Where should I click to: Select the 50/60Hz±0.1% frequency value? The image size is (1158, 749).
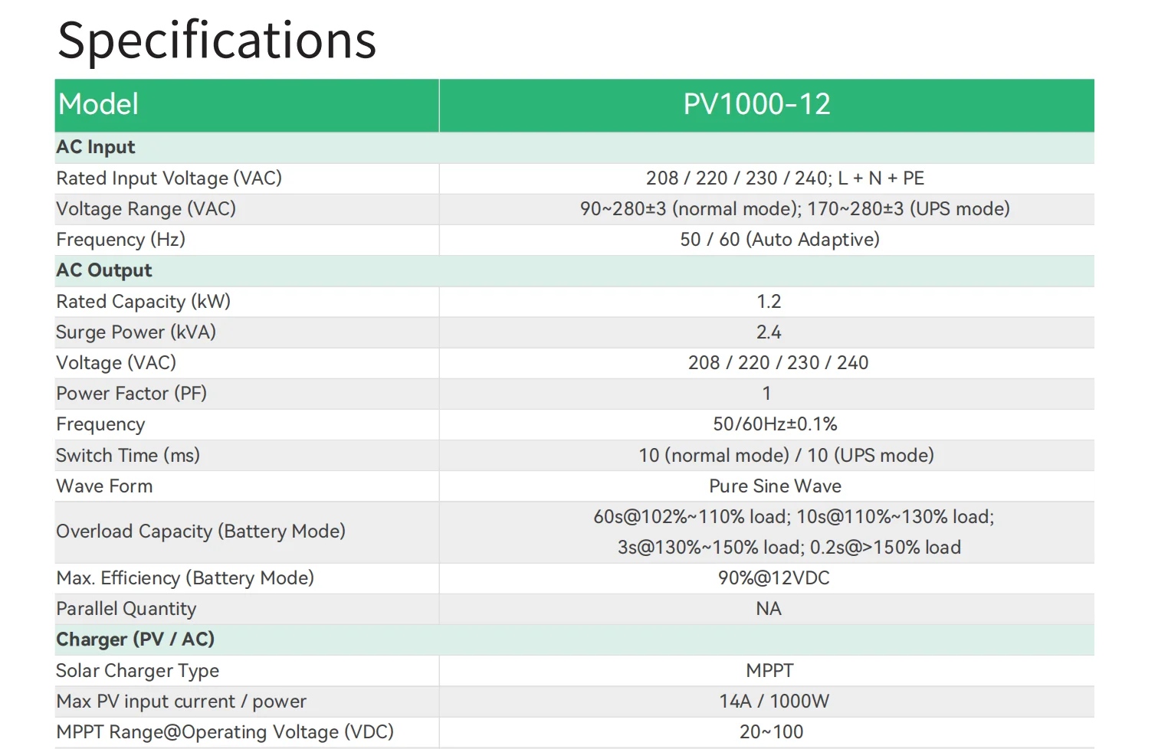(x=775, y=424)
